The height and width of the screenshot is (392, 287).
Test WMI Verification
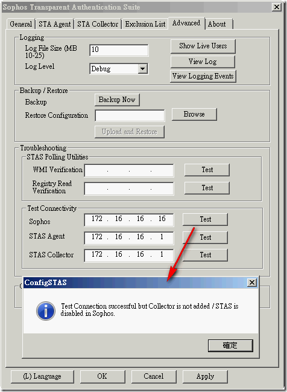point(207,170)
